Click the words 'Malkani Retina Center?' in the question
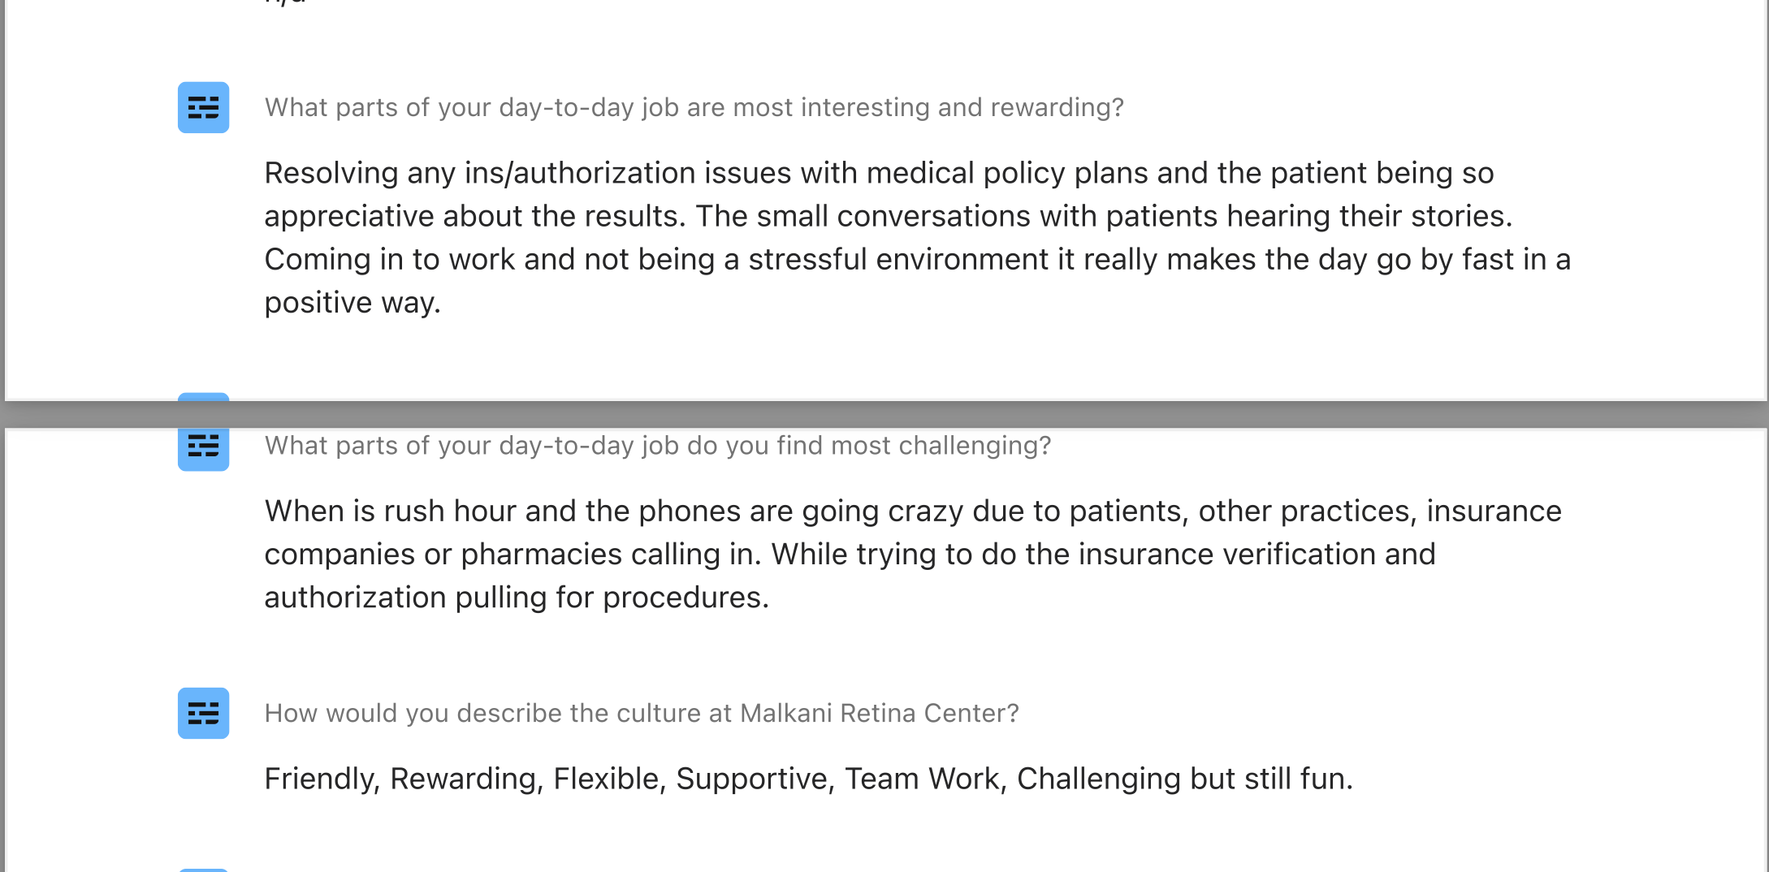The height and width of the screenshot is (872, 1769). point(880,713)
